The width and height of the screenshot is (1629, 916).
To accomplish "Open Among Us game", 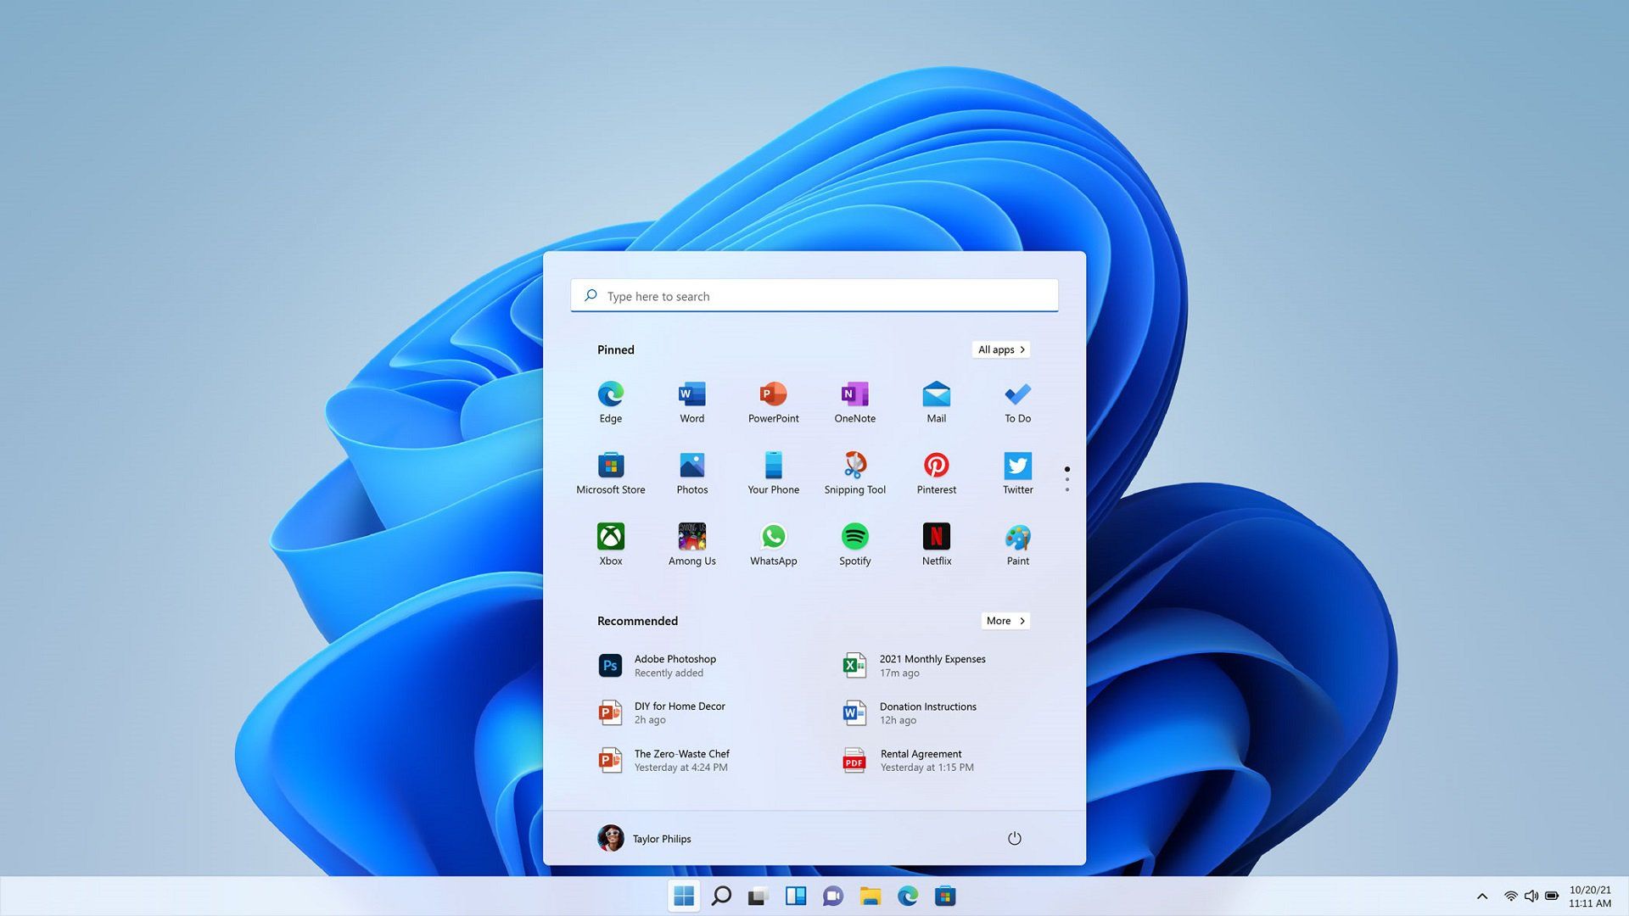I will click(x=691, y=536).
